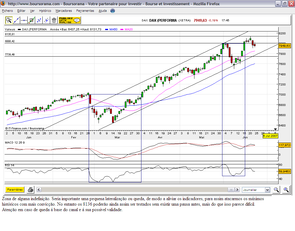Click the RSI 14 indicator label

coord(10,165)
